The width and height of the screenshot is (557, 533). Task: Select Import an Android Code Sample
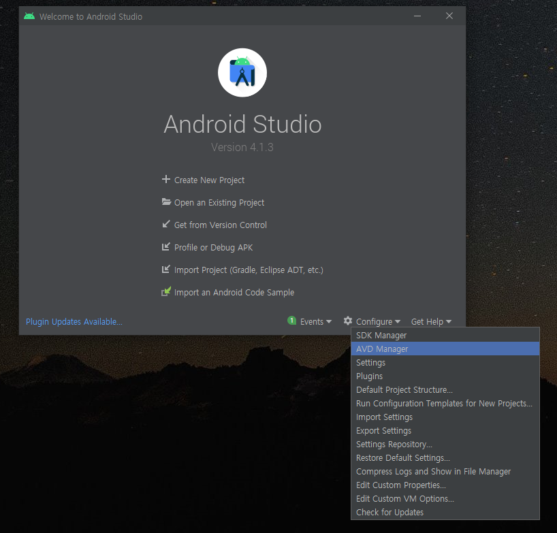coord(234,292)
